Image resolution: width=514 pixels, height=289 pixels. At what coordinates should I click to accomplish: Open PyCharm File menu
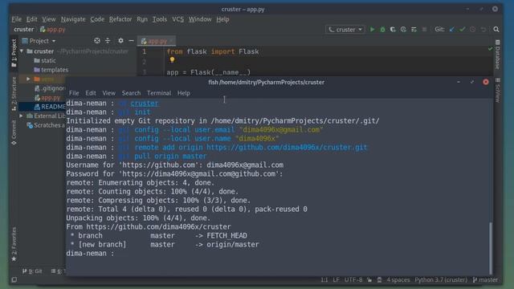16,19
